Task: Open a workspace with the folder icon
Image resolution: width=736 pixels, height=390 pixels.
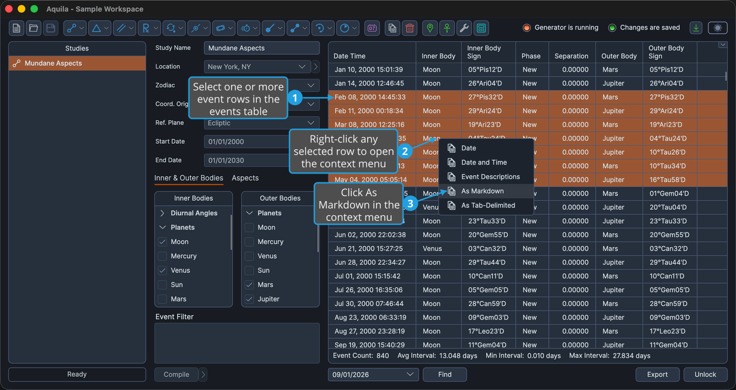Action: click(x=34, y=28)
